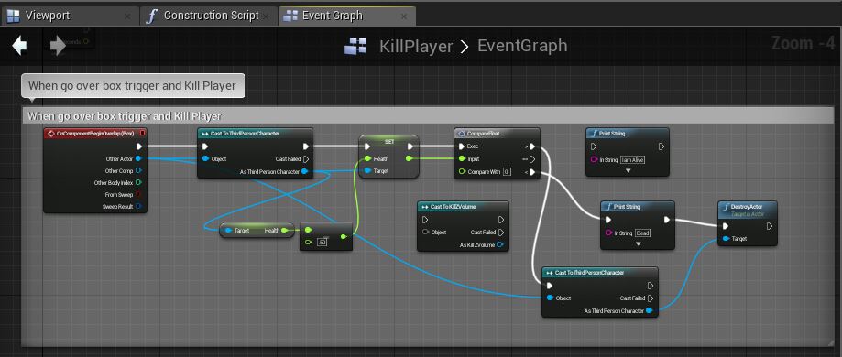Click exec output pin on Print String 'Dead'

tap(666, 220)
